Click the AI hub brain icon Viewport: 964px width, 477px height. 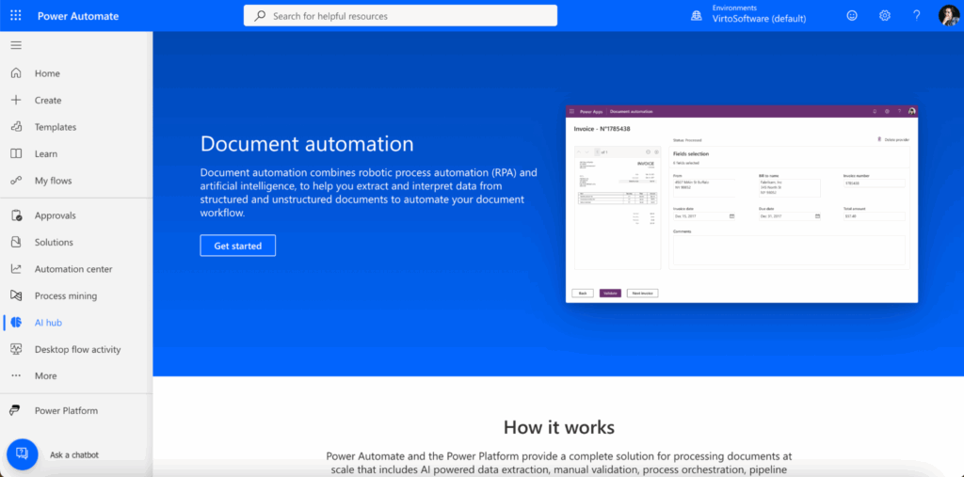click(16, 322)
